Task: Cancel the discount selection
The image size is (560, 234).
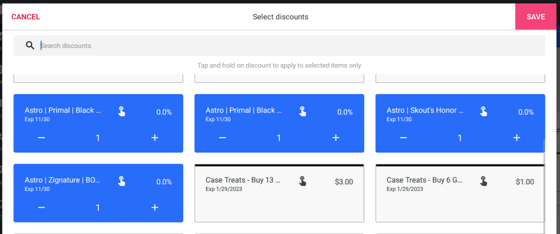Action: coord(25,17)
